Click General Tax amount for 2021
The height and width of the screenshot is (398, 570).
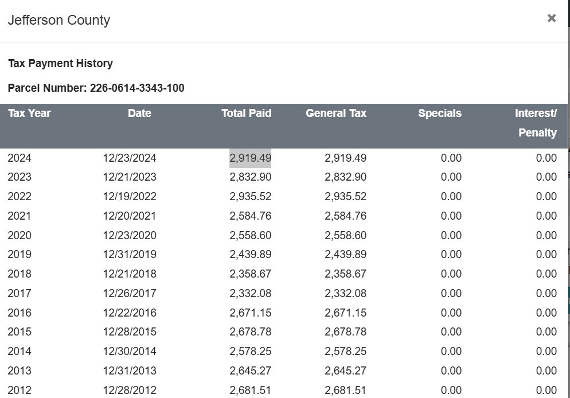345,216
